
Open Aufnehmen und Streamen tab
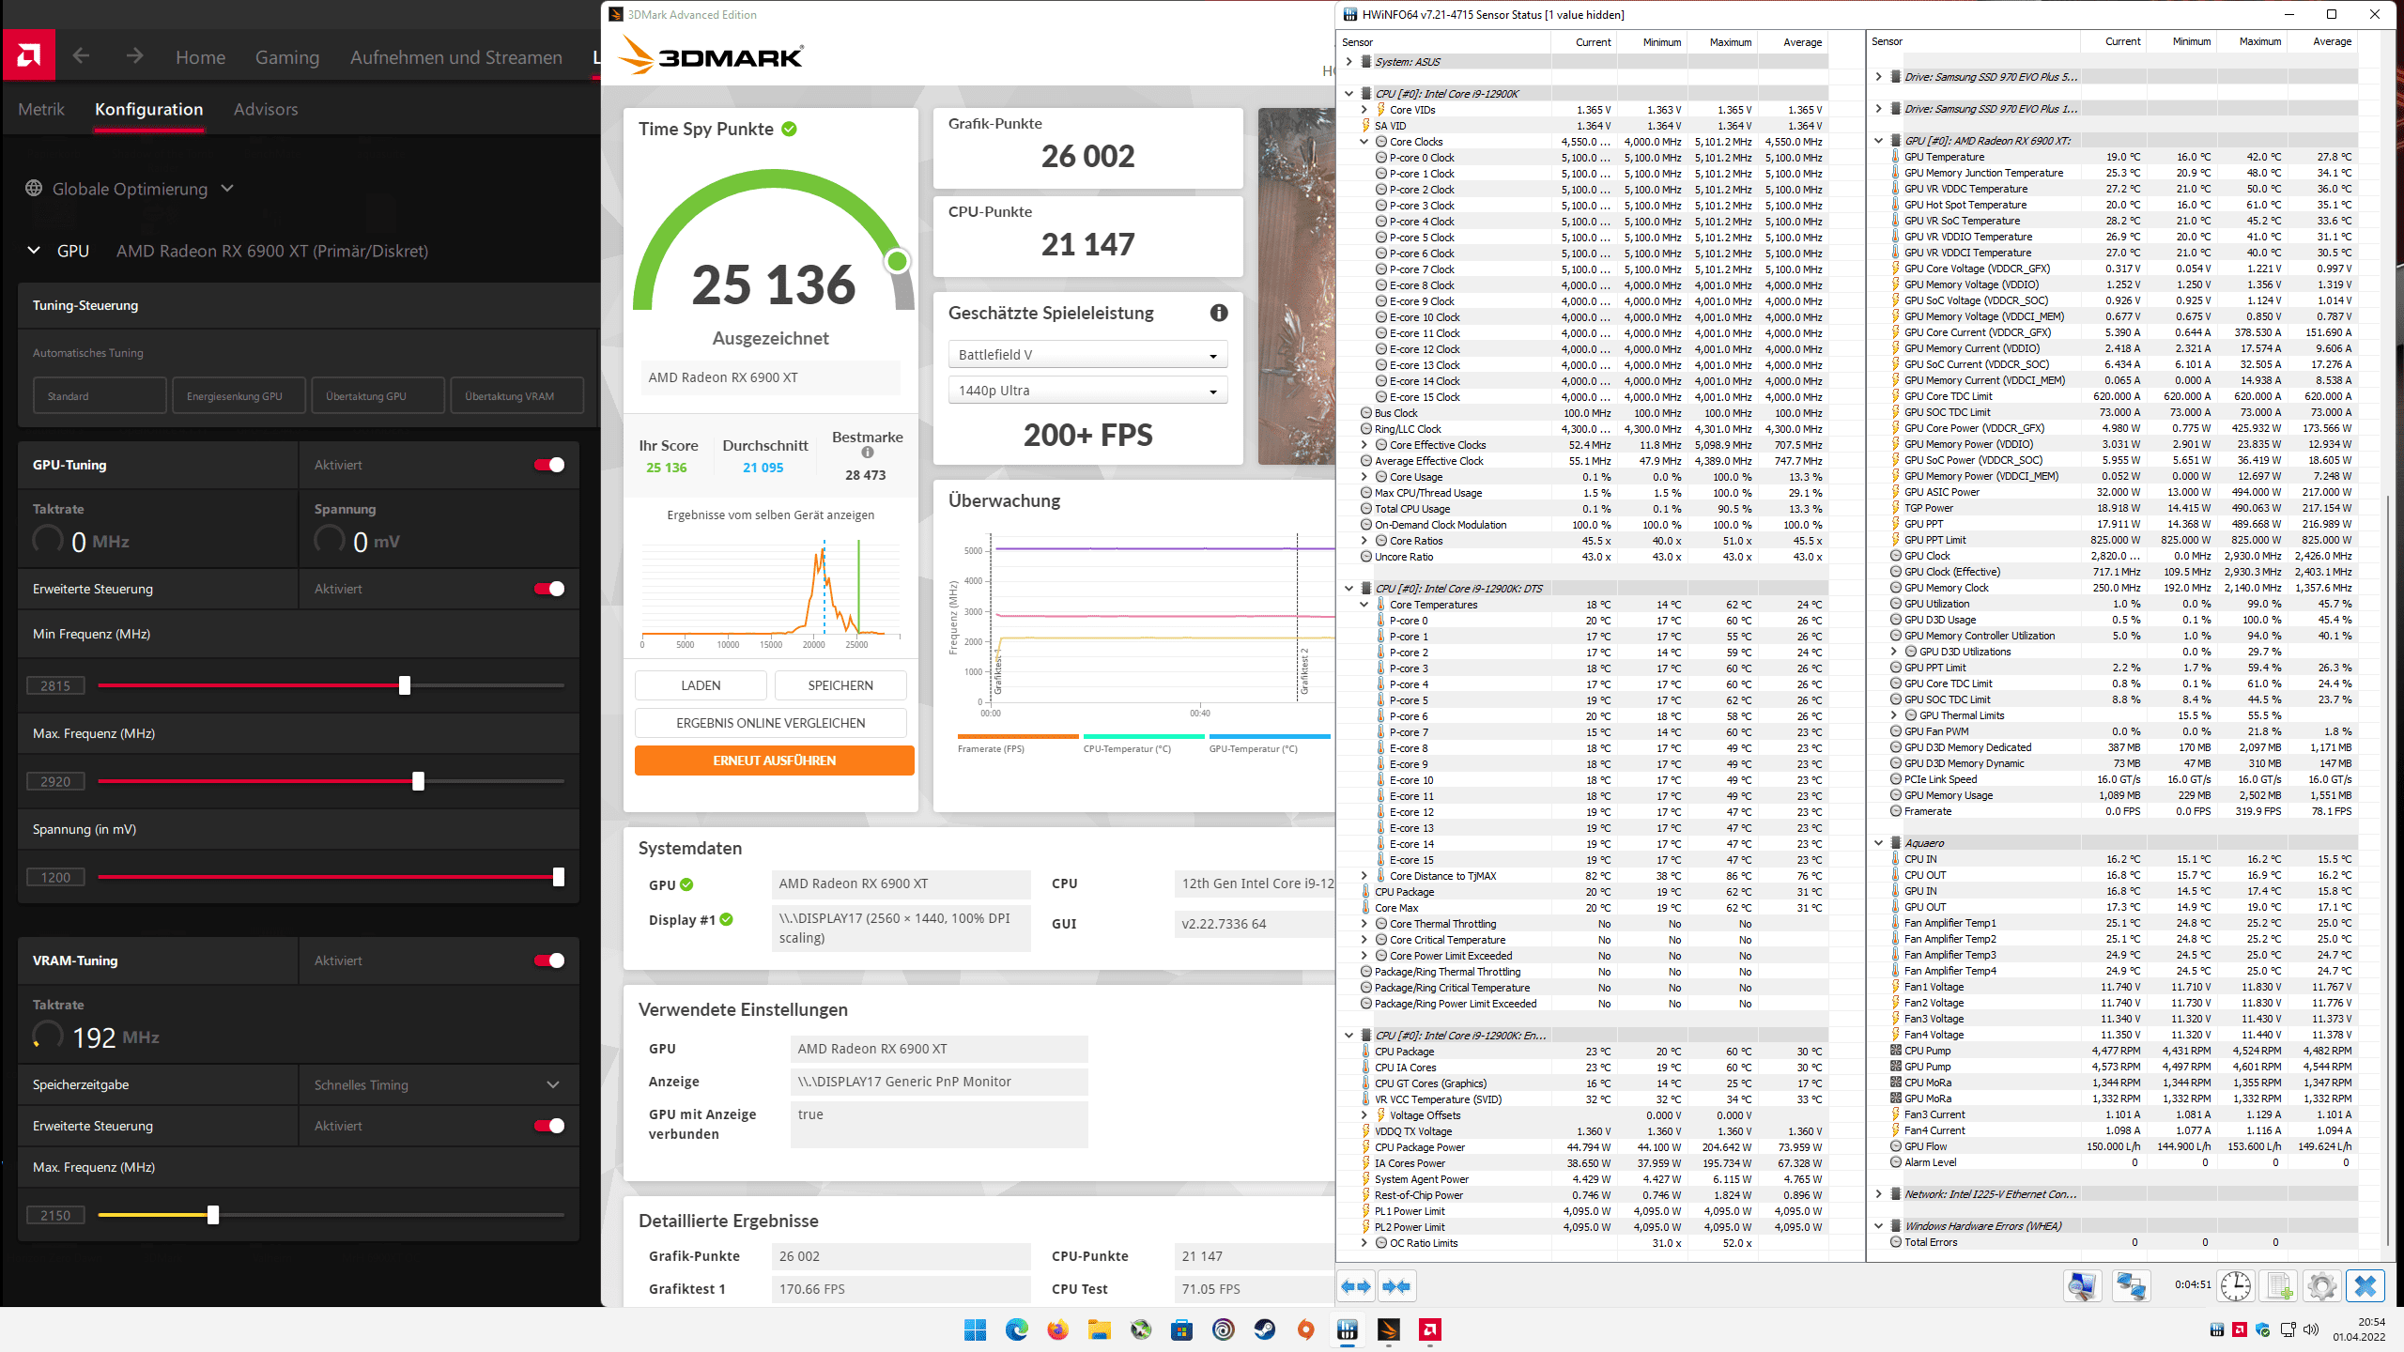[x=456, y=57]
